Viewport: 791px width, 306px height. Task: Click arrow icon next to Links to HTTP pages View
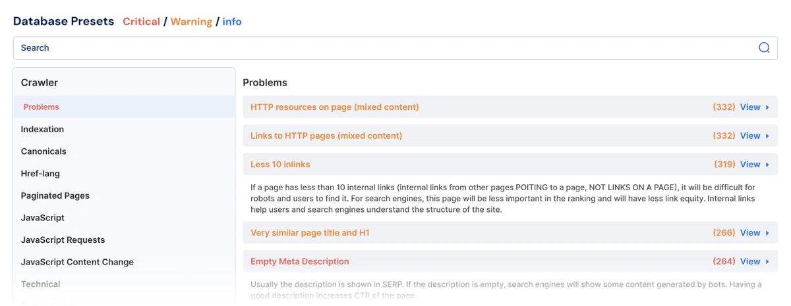coord(767,136)
